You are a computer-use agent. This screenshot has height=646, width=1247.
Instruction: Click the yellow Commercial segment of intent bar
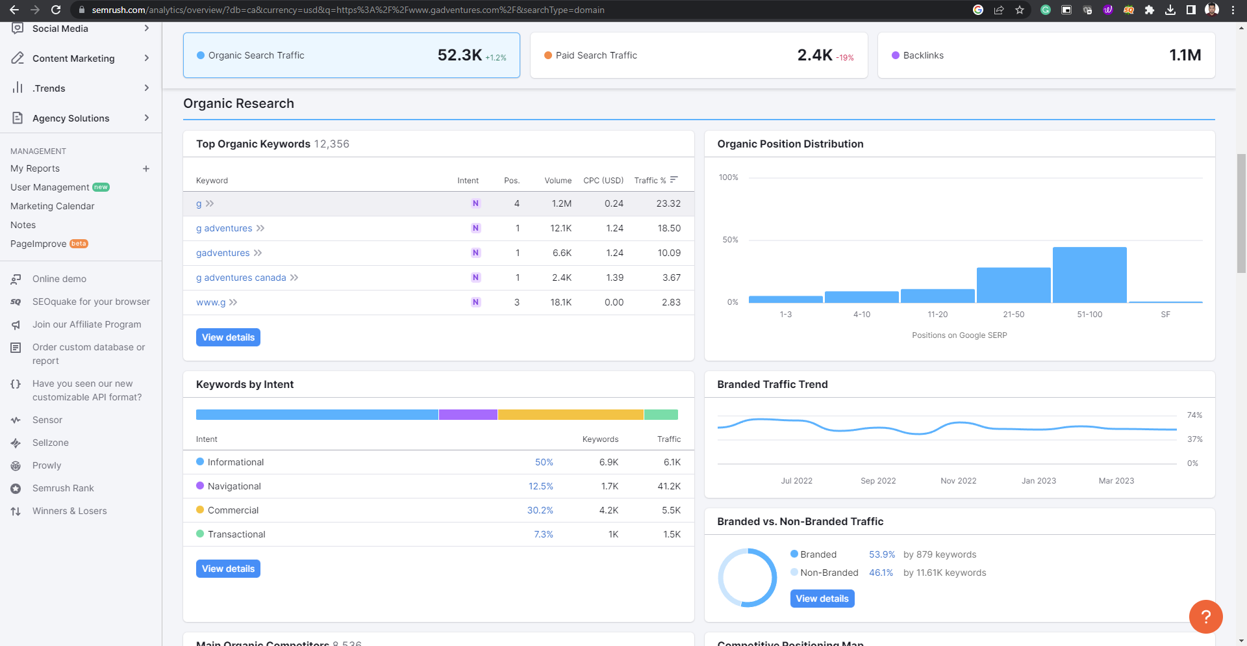click(x=571, y=415)
